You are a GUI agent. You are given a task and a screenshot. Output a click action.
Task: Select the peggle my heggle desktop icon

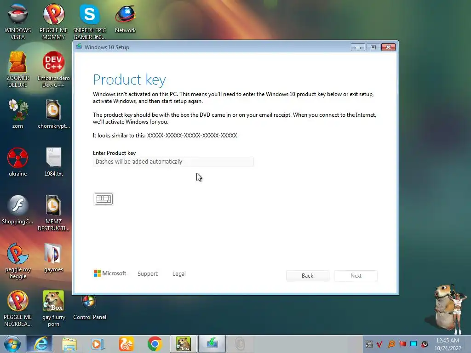pyautogui.click(x=18, y=261)
